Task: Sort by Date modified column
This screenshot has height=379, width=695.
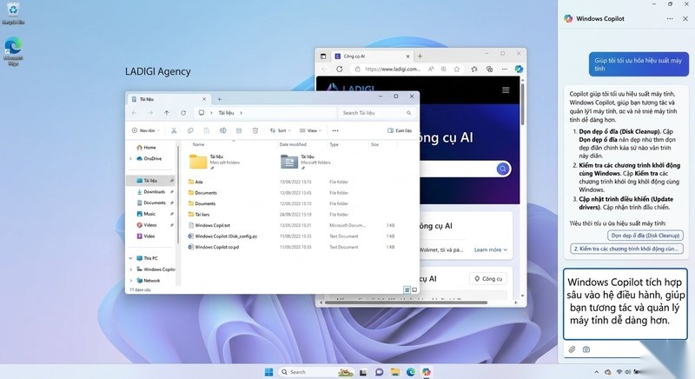Action: (x=293, y=144)
